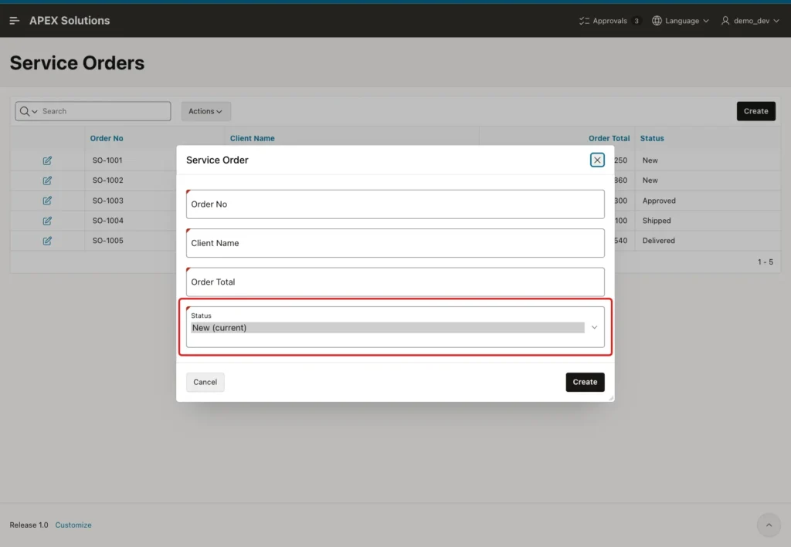Click the search magnifier icon
The image size is (791, 547).
(x=24, y=111)
